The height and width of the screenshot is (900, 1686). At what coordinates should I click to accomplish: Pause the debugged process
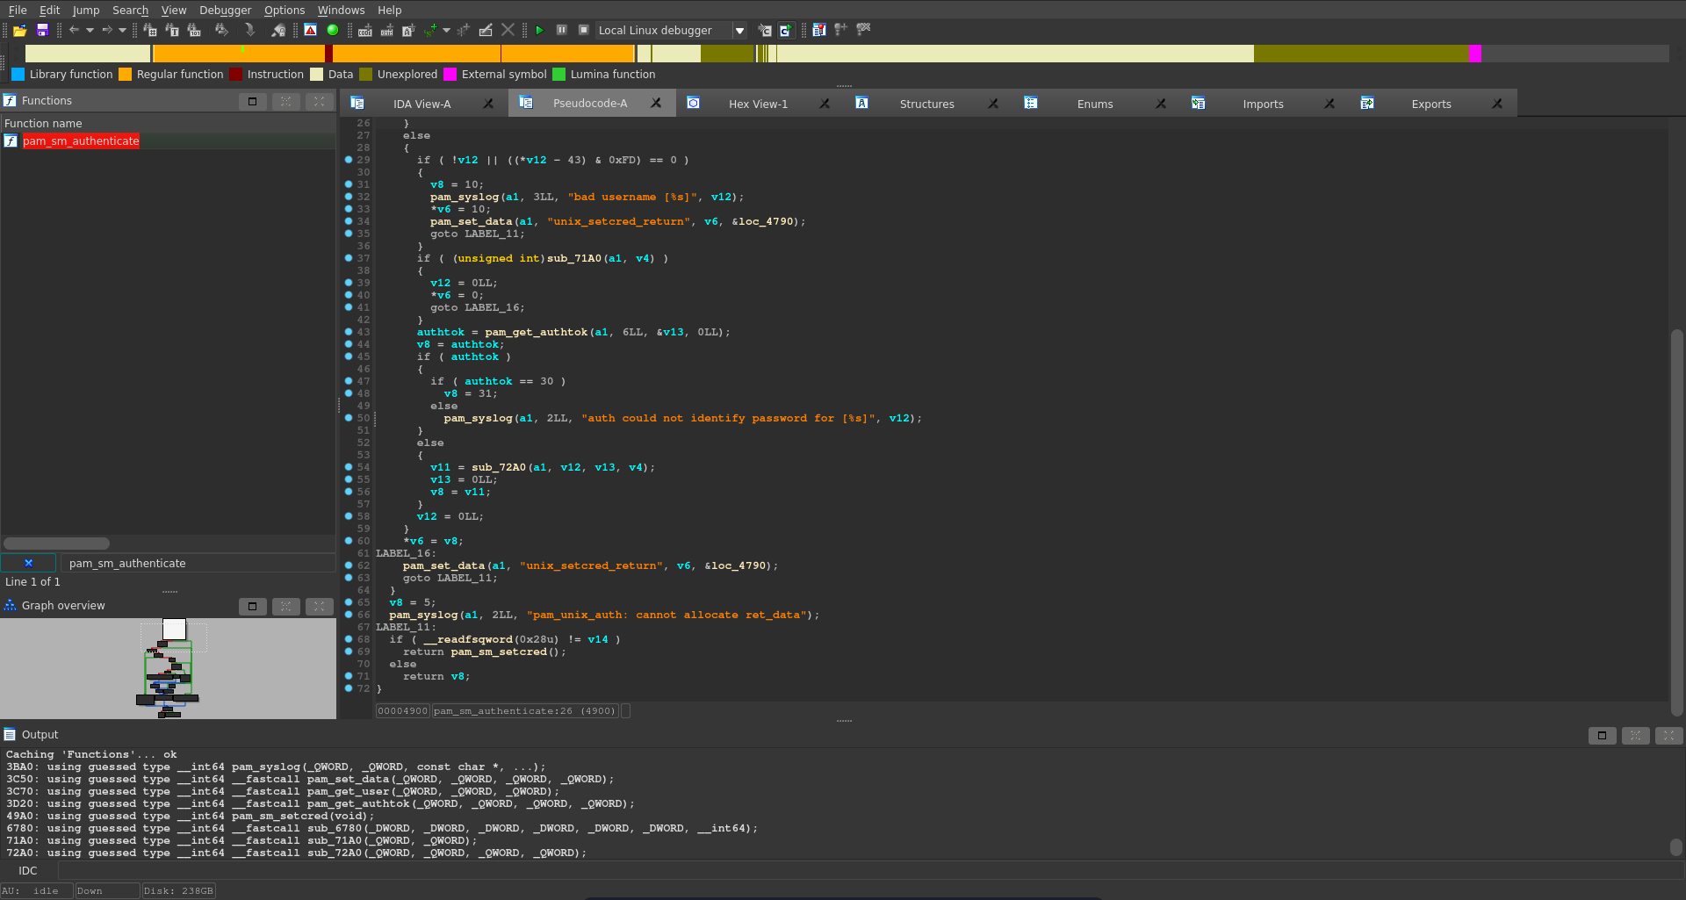click(x=561, y=30)
